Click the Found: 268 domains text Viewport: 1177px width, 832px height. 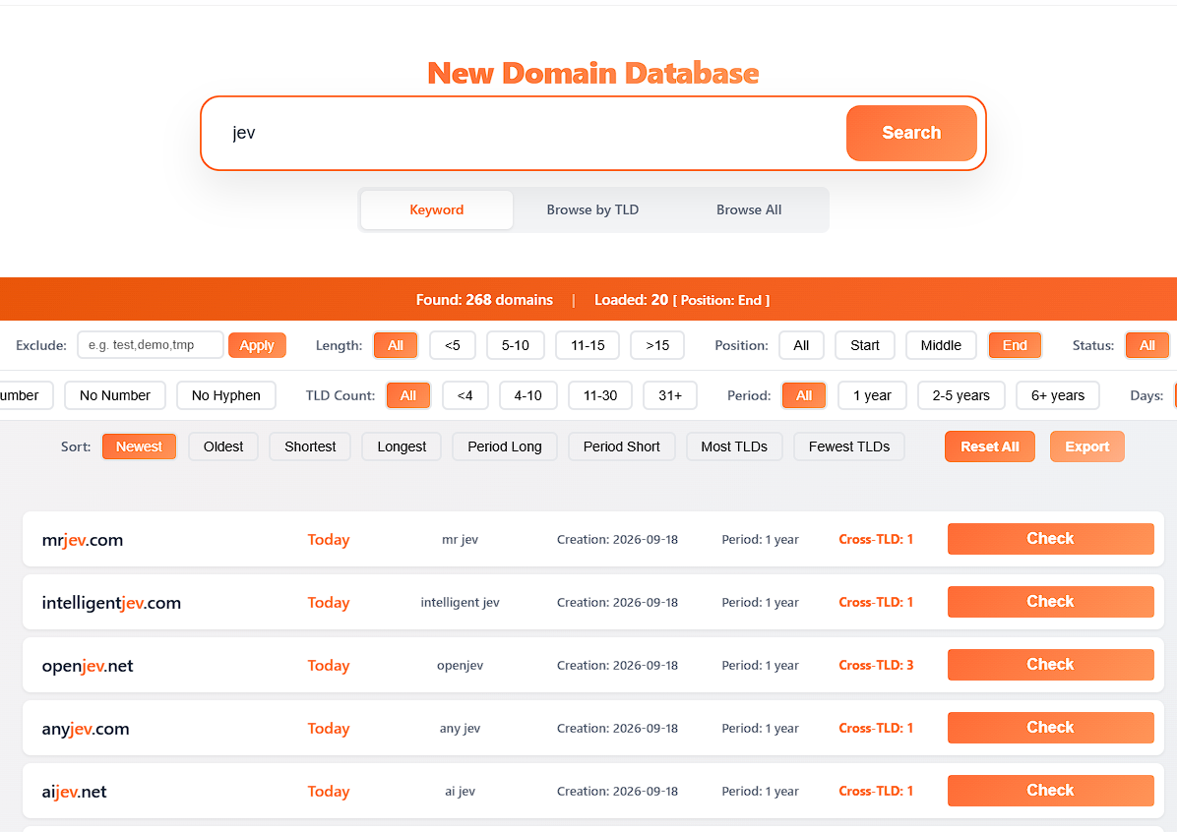(x=484, y=300)
